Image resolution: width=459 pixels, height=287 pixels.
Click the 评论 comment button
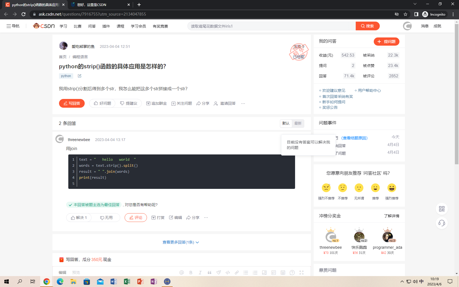click(136, 218)
